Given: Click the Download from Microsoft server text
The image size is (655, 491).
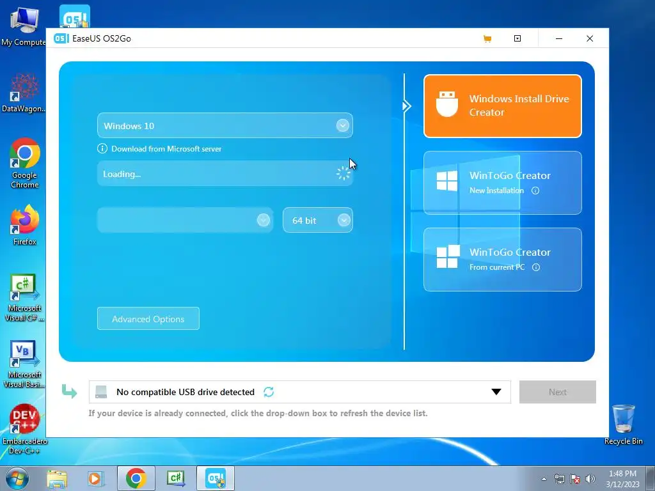Looking at the screenshot, I should point(166,149).
